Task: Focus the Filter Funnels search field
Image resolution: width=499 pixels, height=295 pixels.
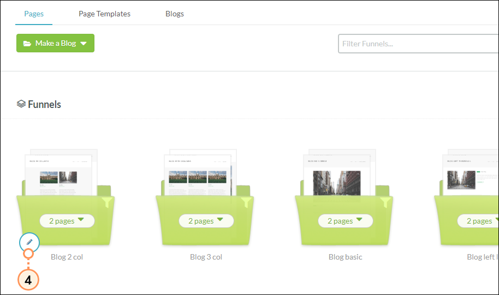Action: [418, 44]
